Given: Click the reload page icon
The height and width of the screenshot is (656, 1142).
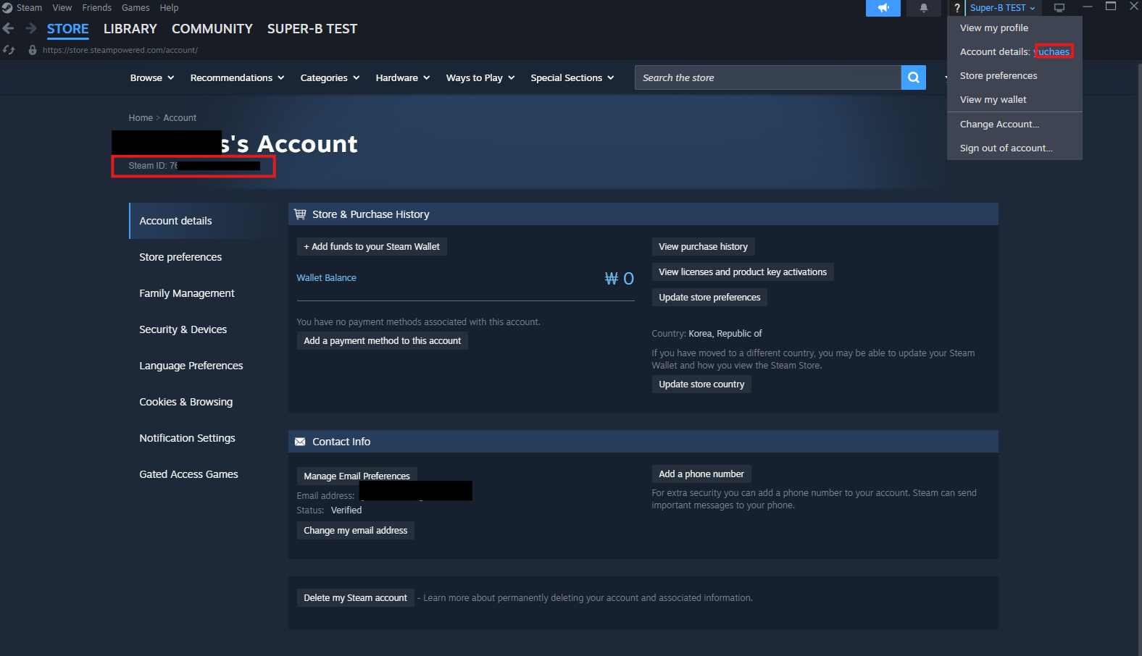Looking at the screenshot, I should (x=9, y=50).
